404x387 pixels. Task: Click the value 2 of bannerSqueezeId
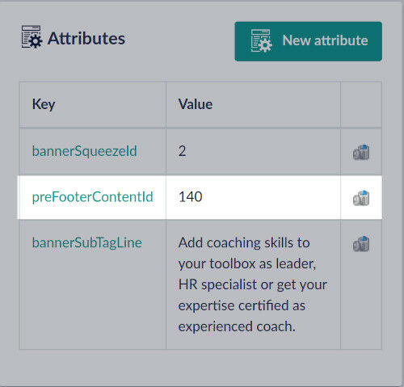point(182,151)
